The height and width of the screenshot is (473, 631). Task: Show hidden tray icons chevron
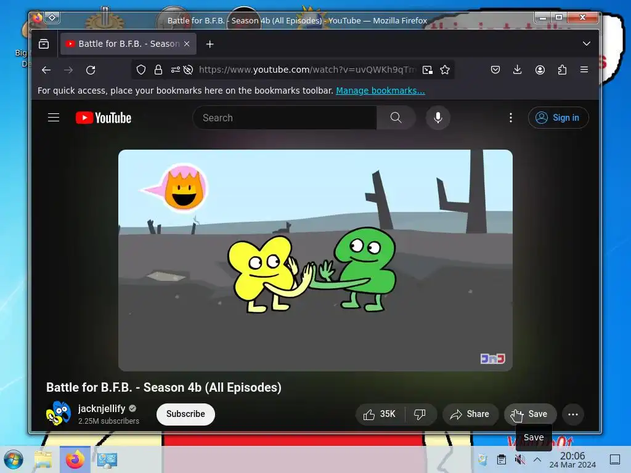click(x=537, y=459)
